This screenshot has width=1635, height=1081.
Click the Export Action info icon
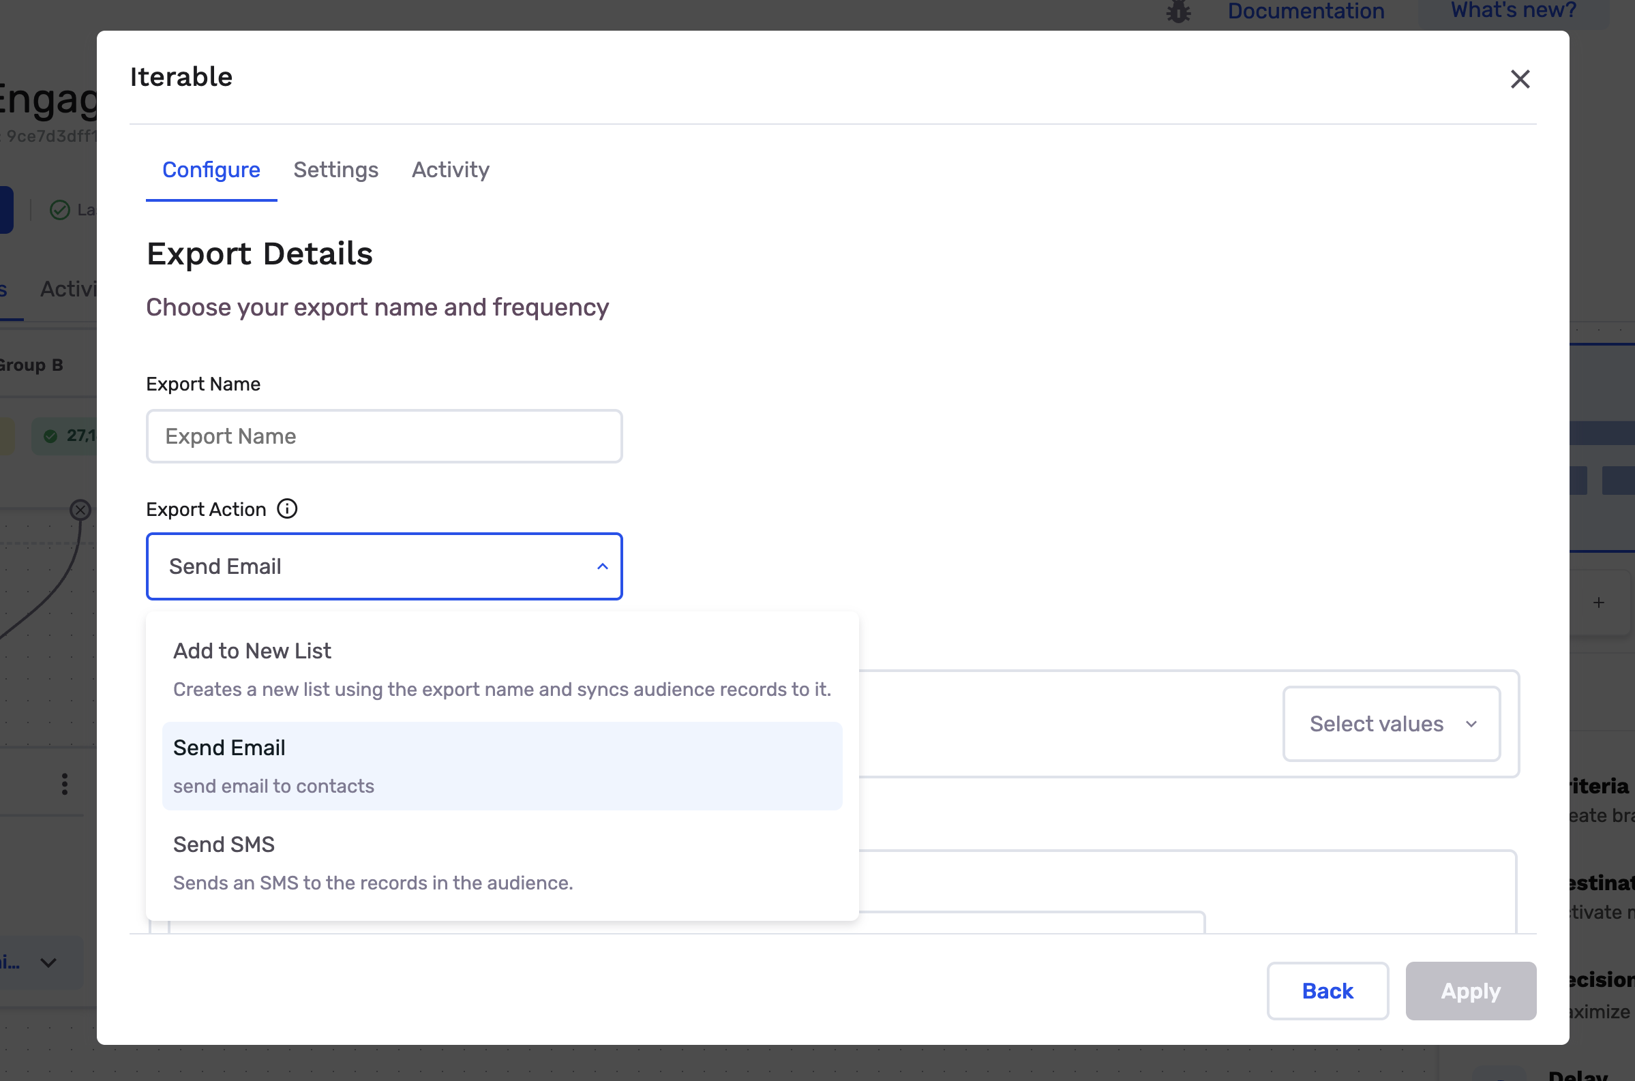287,508
